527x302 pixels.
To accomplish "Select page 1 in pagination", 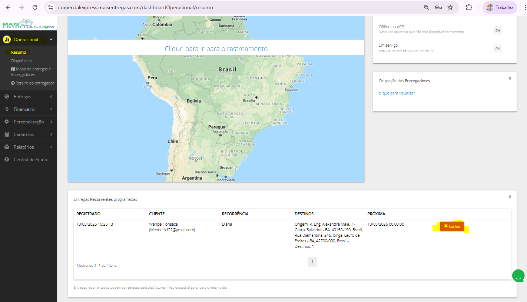I will click(x=312, y=262).
